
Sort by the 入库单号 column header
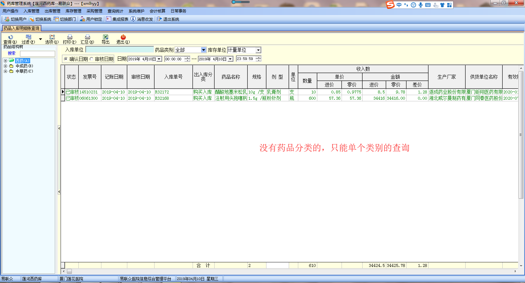point(174,77)
